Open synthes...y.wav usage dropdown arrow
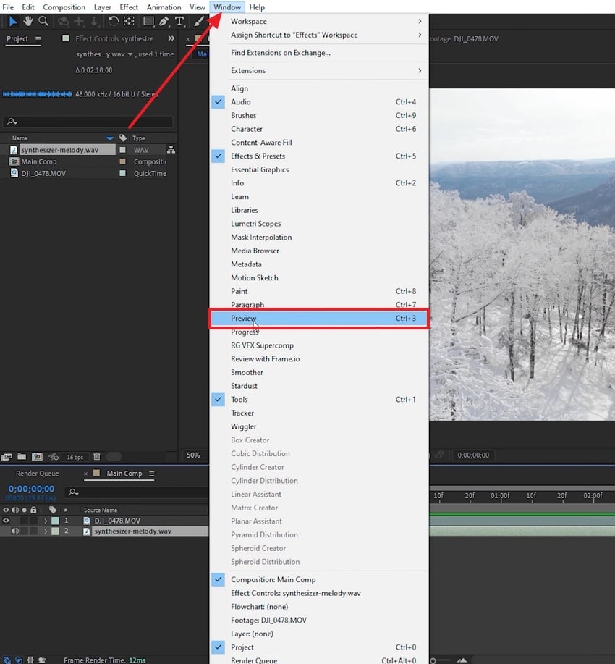The height and width of the screenshot is (664, 615). [x=130, y=54]
